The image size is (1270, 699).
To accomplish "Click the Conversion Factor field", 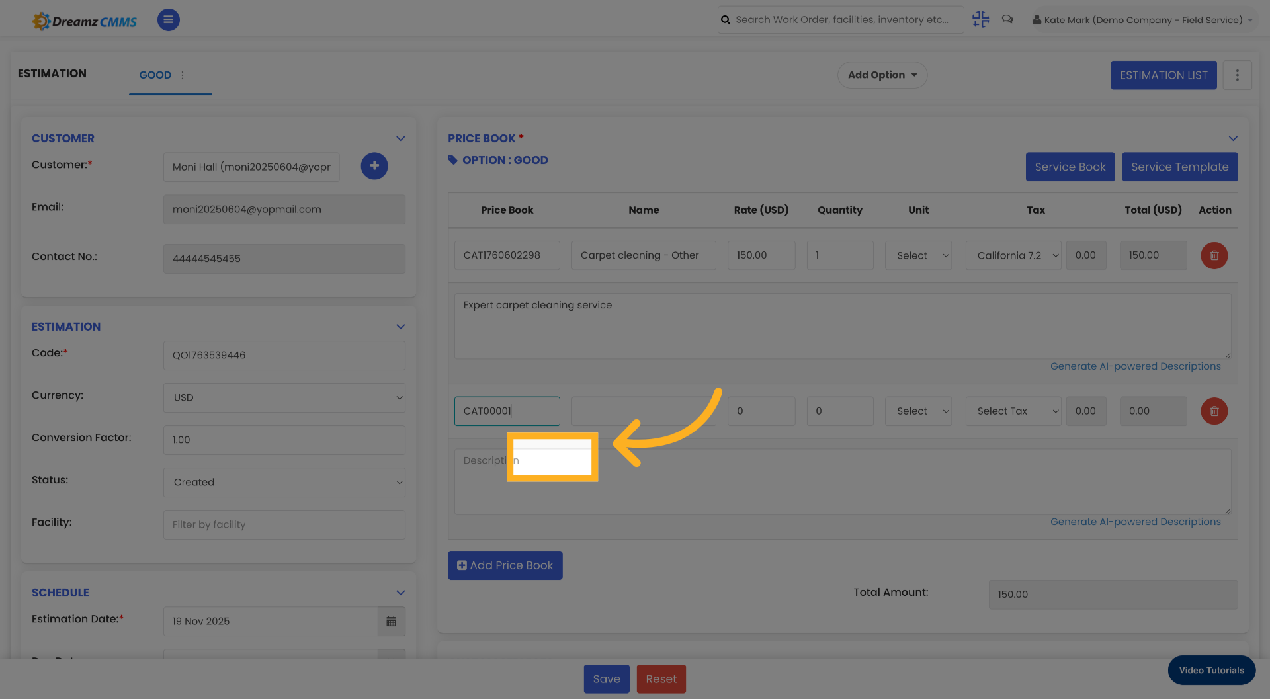I will (284, 440).
